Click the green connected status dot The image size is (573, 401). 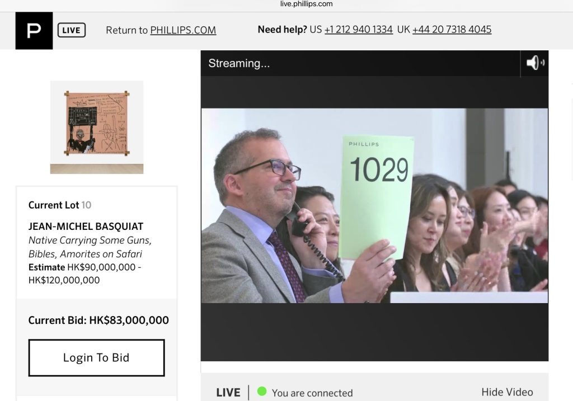click(262, 391)
